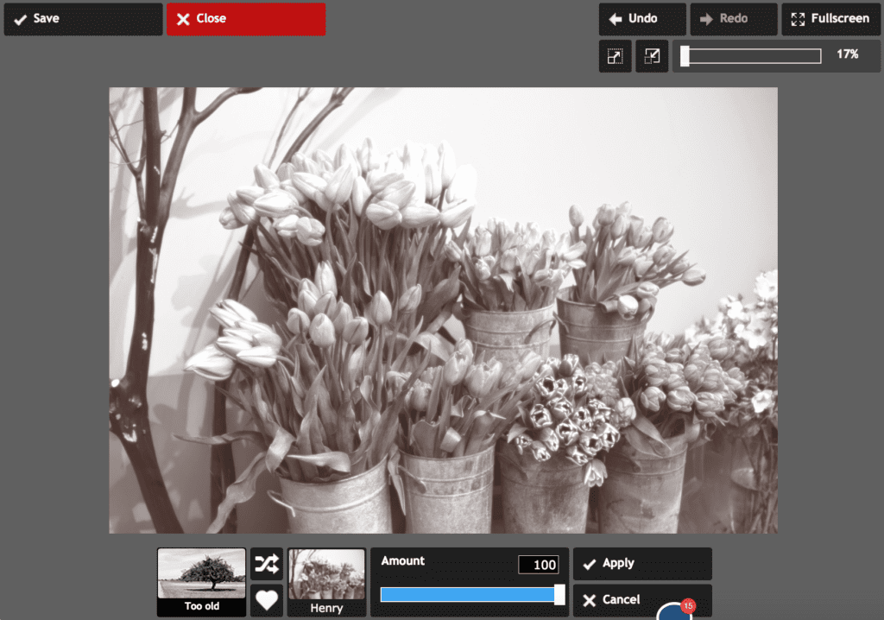
Task: Select the "Too old" filter preset
Action: tap(200, 580)
